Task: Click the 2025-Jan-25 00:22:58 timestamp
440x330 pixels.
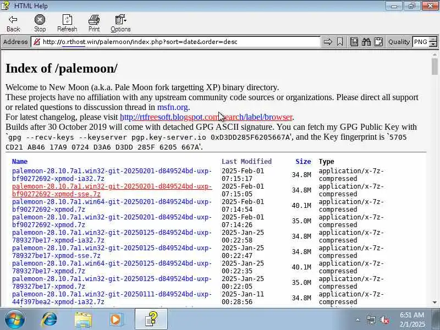Action: 243,237
